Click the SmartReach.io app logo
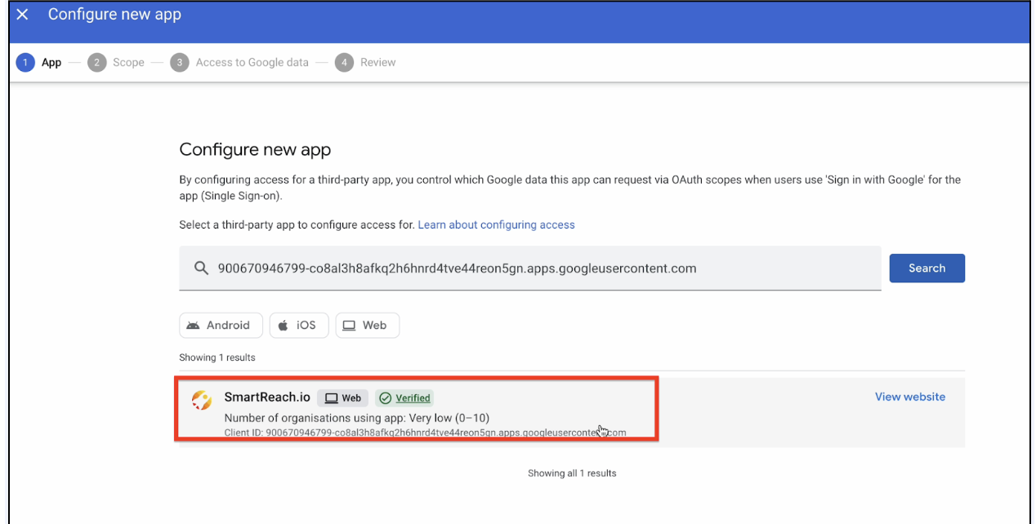1036x524 pixels. [x=201, y=400]
